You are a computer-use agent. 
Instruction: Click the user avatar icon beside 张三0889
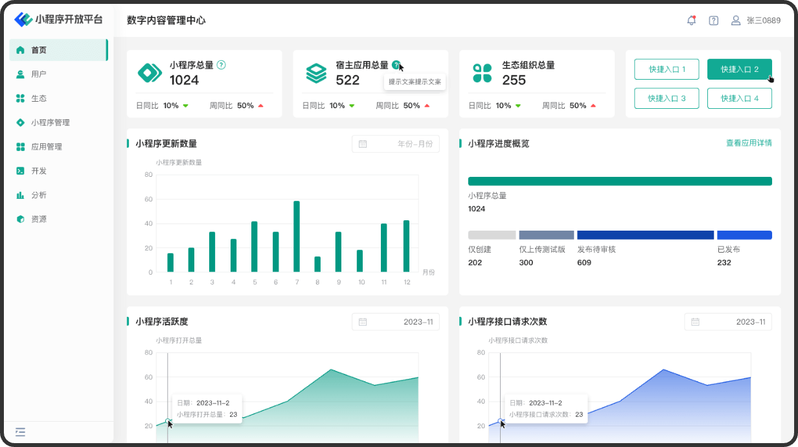tap(736, 21)
